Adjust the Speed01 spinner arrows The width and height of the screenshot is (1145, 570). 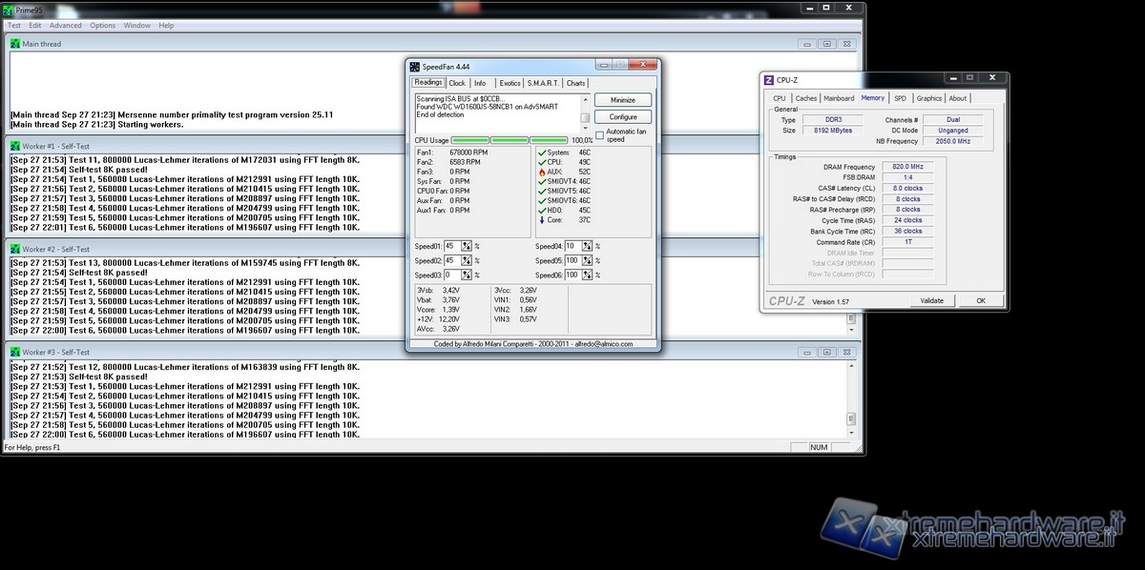(x=467, y=246)
